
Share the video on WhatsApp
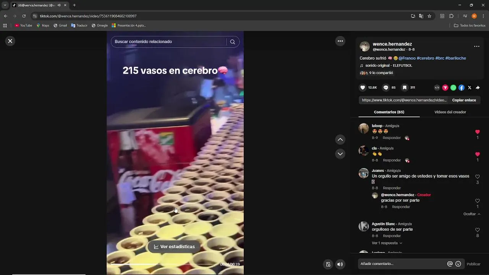[x=453, y=87]
